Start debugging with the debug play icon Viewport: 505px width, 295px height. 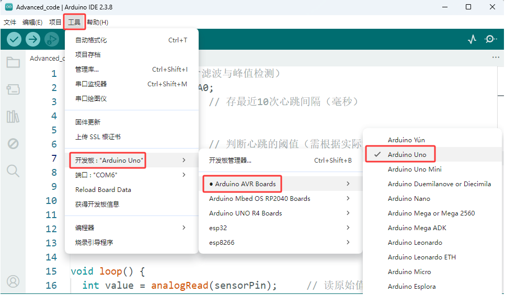pos(52,39)
